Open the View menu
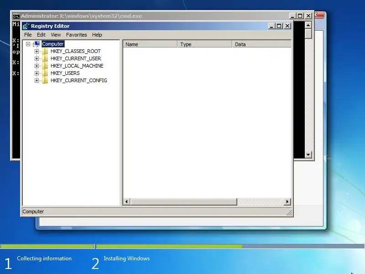The height and width of the screenshot is (274, 365). [56, 35]
